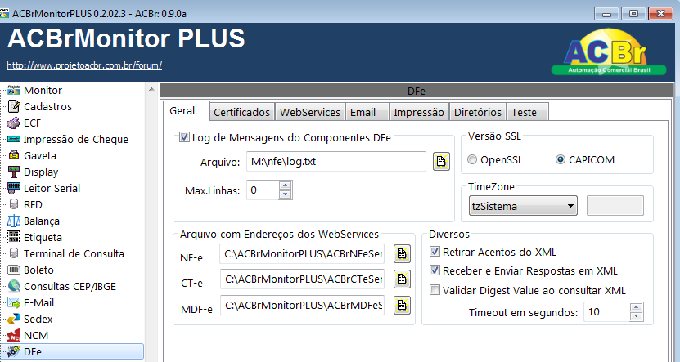
Task: Click the Sedex icon in sidebar
Action: (14, 319)
